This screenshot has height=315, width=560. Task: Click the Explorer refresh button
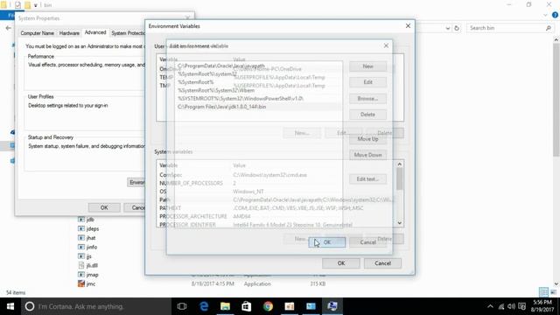click(457, 28)
